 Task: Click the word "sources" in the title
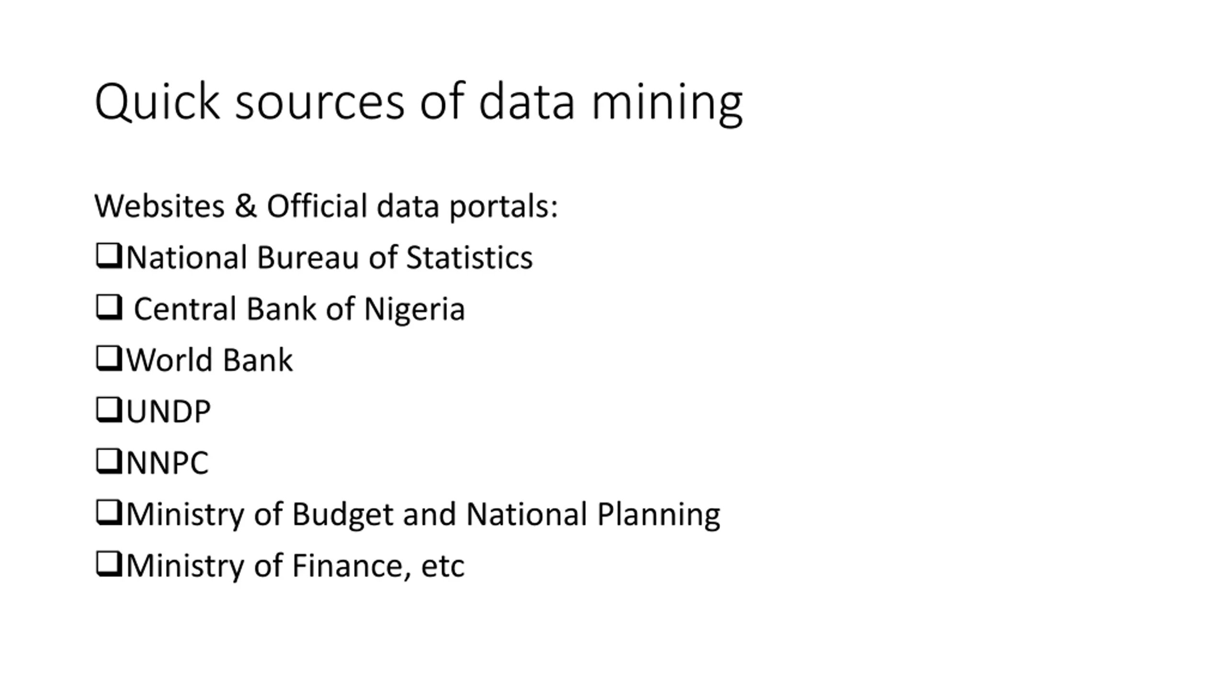click(x=320, y=102)
